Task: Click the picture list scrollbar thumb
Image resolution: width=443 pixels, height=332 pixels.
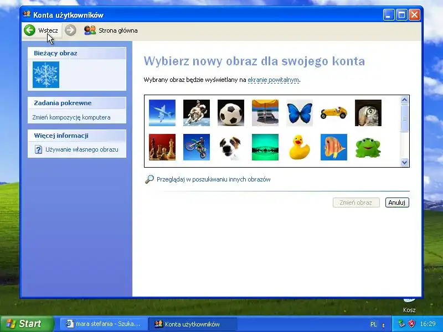Action: click(404, 118)
